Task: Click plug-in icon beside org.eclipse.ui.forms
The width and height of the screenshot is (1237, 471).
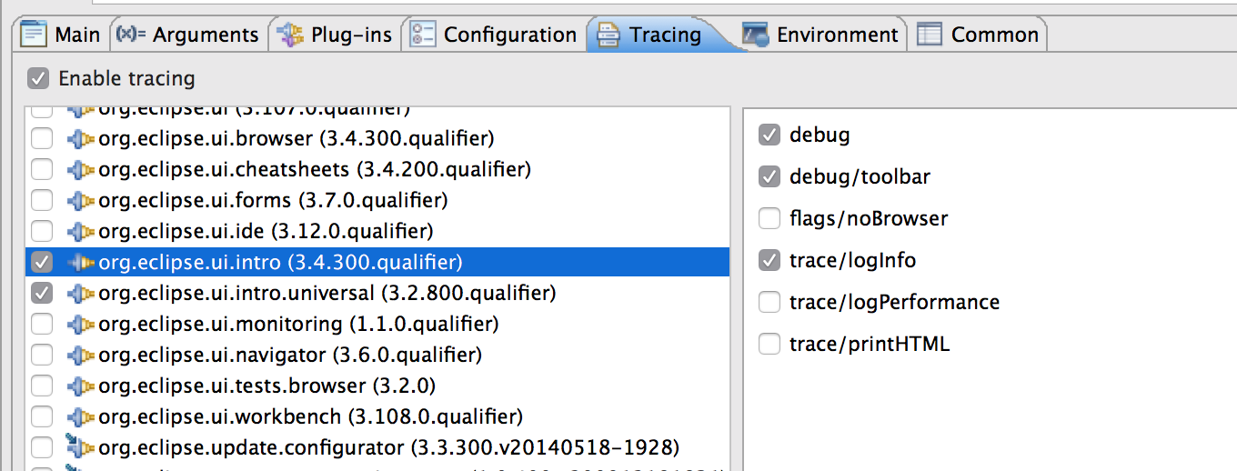Action: click(81, 202)
